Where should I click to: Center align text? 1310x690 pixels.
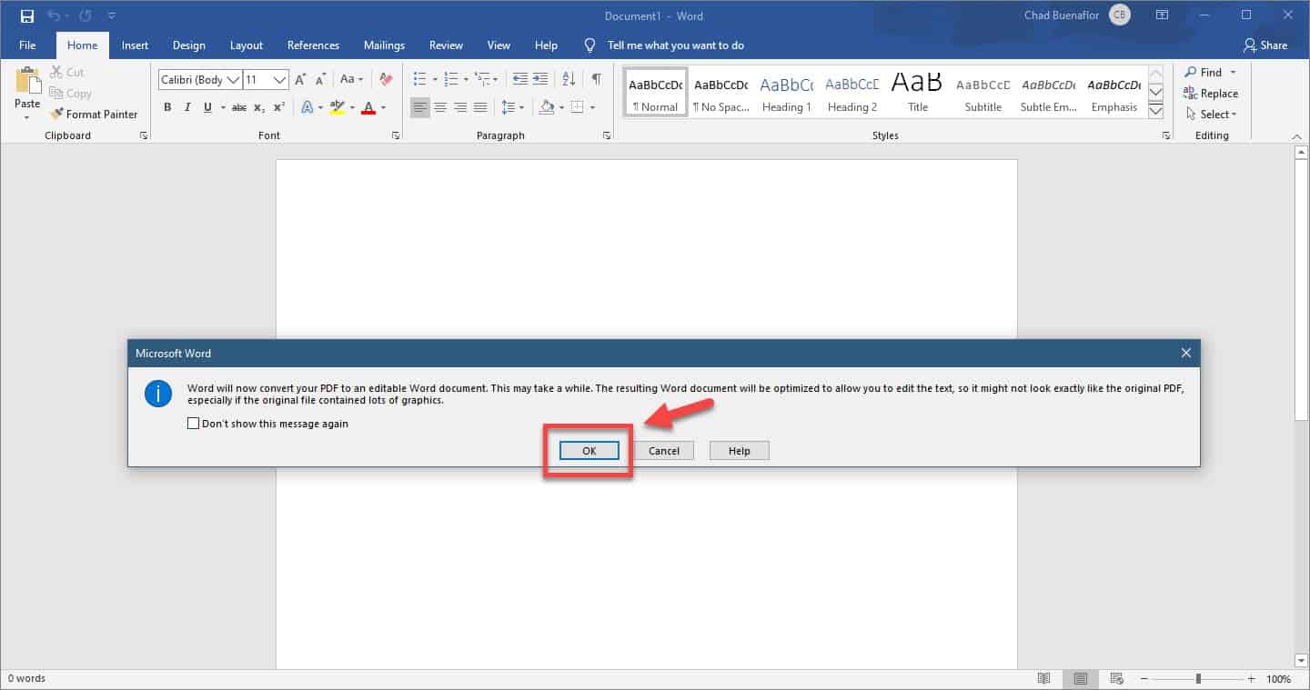(x=439, y=107)
